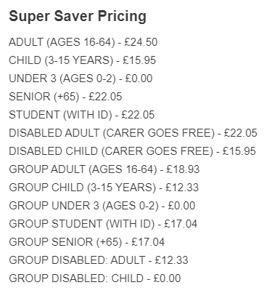
Task: Select the GROUP DISABLED: ADULT line
Action: pos(99,260)
